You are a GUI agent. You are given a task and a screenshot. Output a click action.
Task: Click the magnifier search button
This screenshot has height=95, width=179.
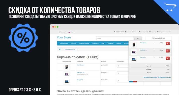[x=138, y=38]
